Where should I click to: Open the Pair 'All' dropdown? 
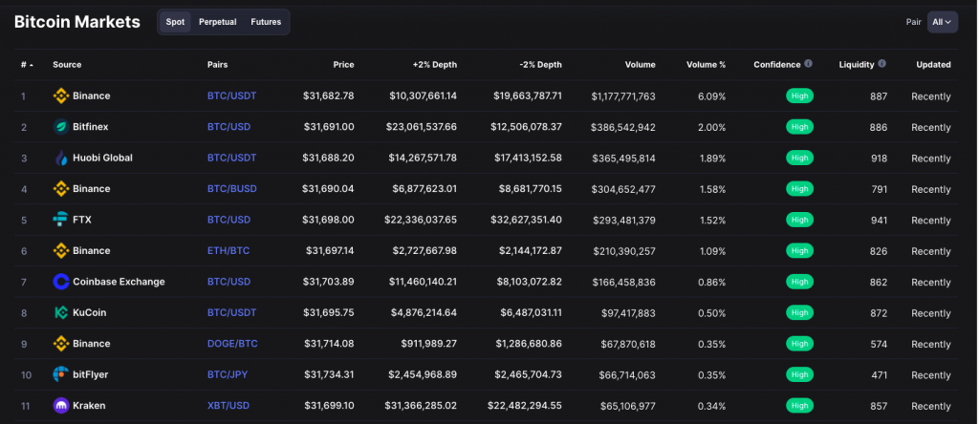(x=942, y=22)
